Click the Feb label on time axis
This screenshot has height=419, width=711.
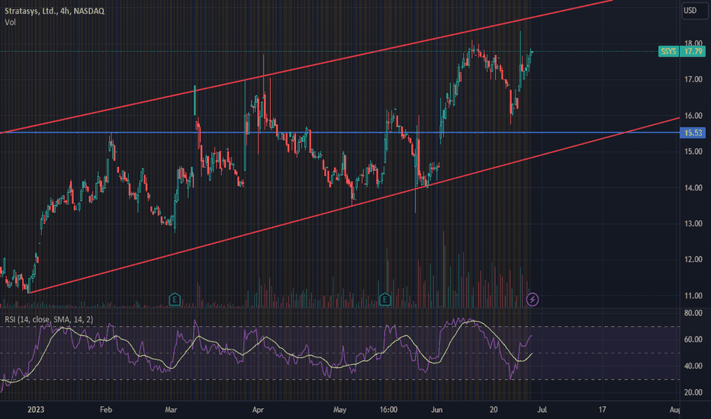click(x=105, y=410)
